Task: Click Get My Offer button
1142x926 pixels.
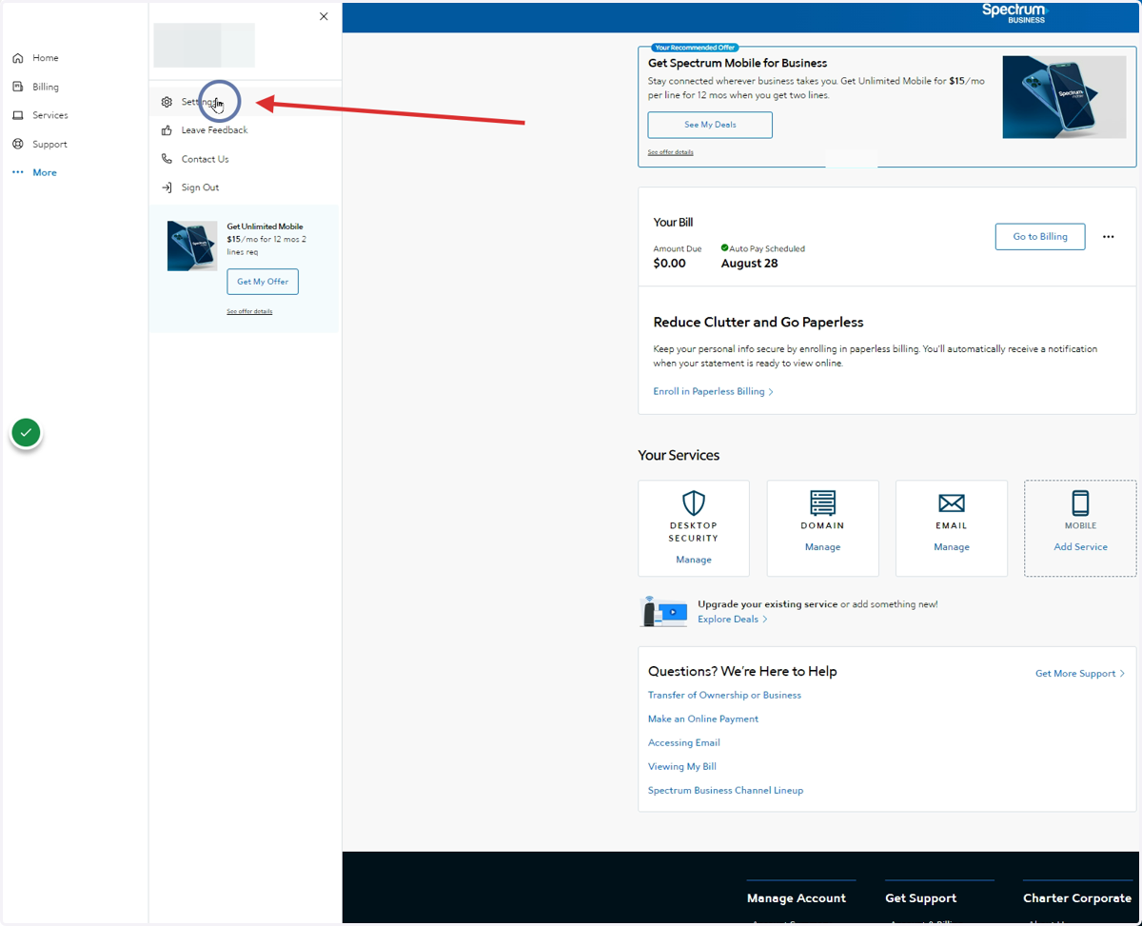Action: point(263,282)
